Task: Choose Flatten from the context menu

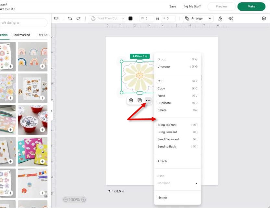Action: (x=162, y=198)
